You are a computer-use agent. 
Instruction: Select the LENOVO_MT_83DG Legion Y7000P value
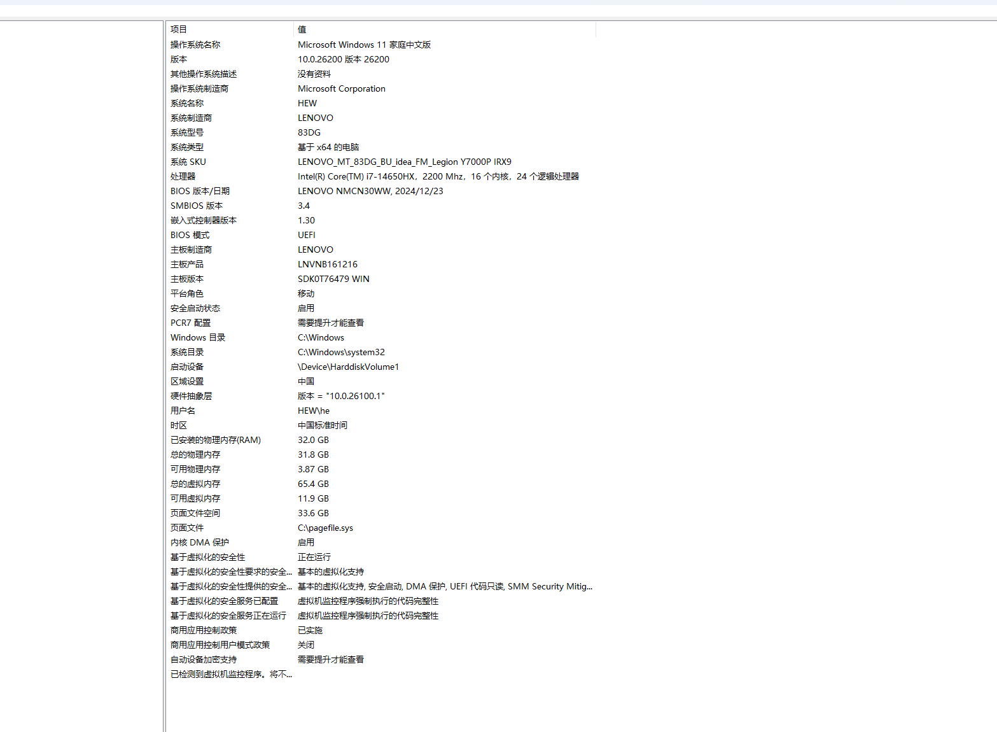coord(405,162)
